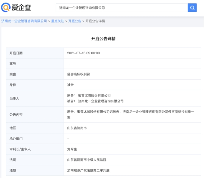Go to 重点关注 breadcrumb

point(57,21)
